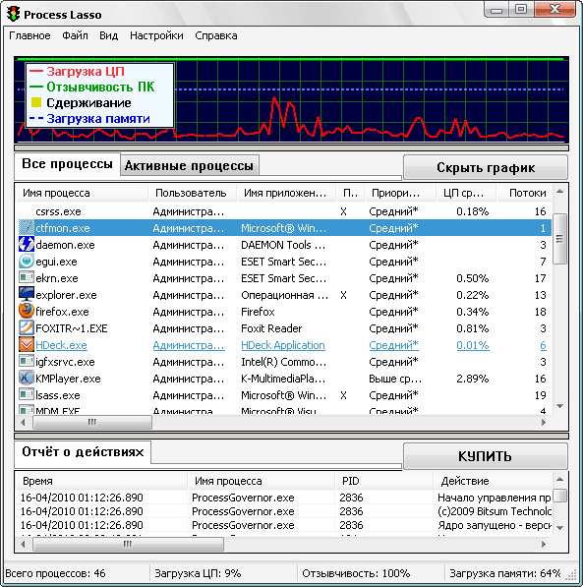
Task: Click the process list scroll left arrow
Action: 24,422
